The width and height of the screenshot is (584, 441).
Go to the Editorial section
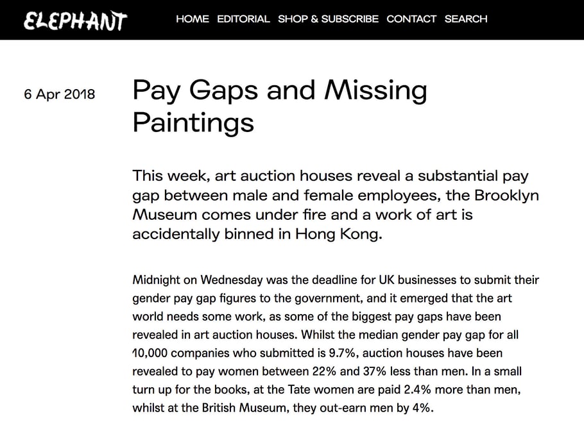pos(243,19)
